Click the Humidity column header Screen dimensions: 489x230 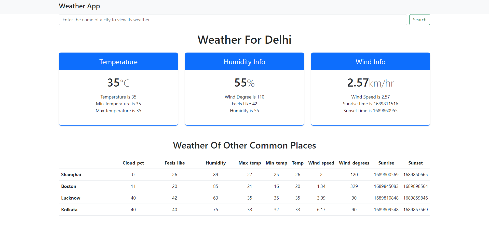point(215,163)
